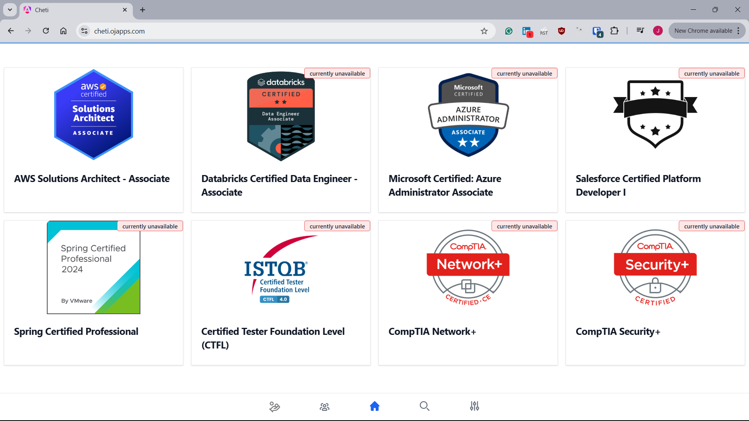Viewport: 749px width, 421px height.
Task: Open Extensions puzzle piece menu
Action: click(614, 31)
